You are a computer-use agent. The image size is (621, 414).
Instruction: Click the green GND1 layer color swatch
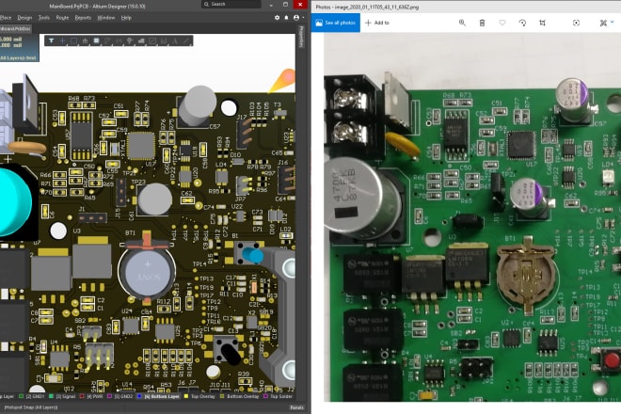22,396
